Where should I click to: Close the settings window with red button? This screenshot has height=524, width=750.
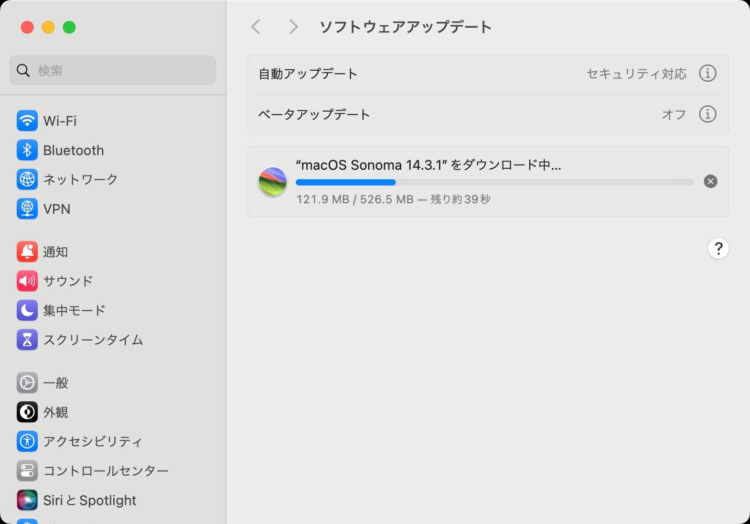pos(27,27)
